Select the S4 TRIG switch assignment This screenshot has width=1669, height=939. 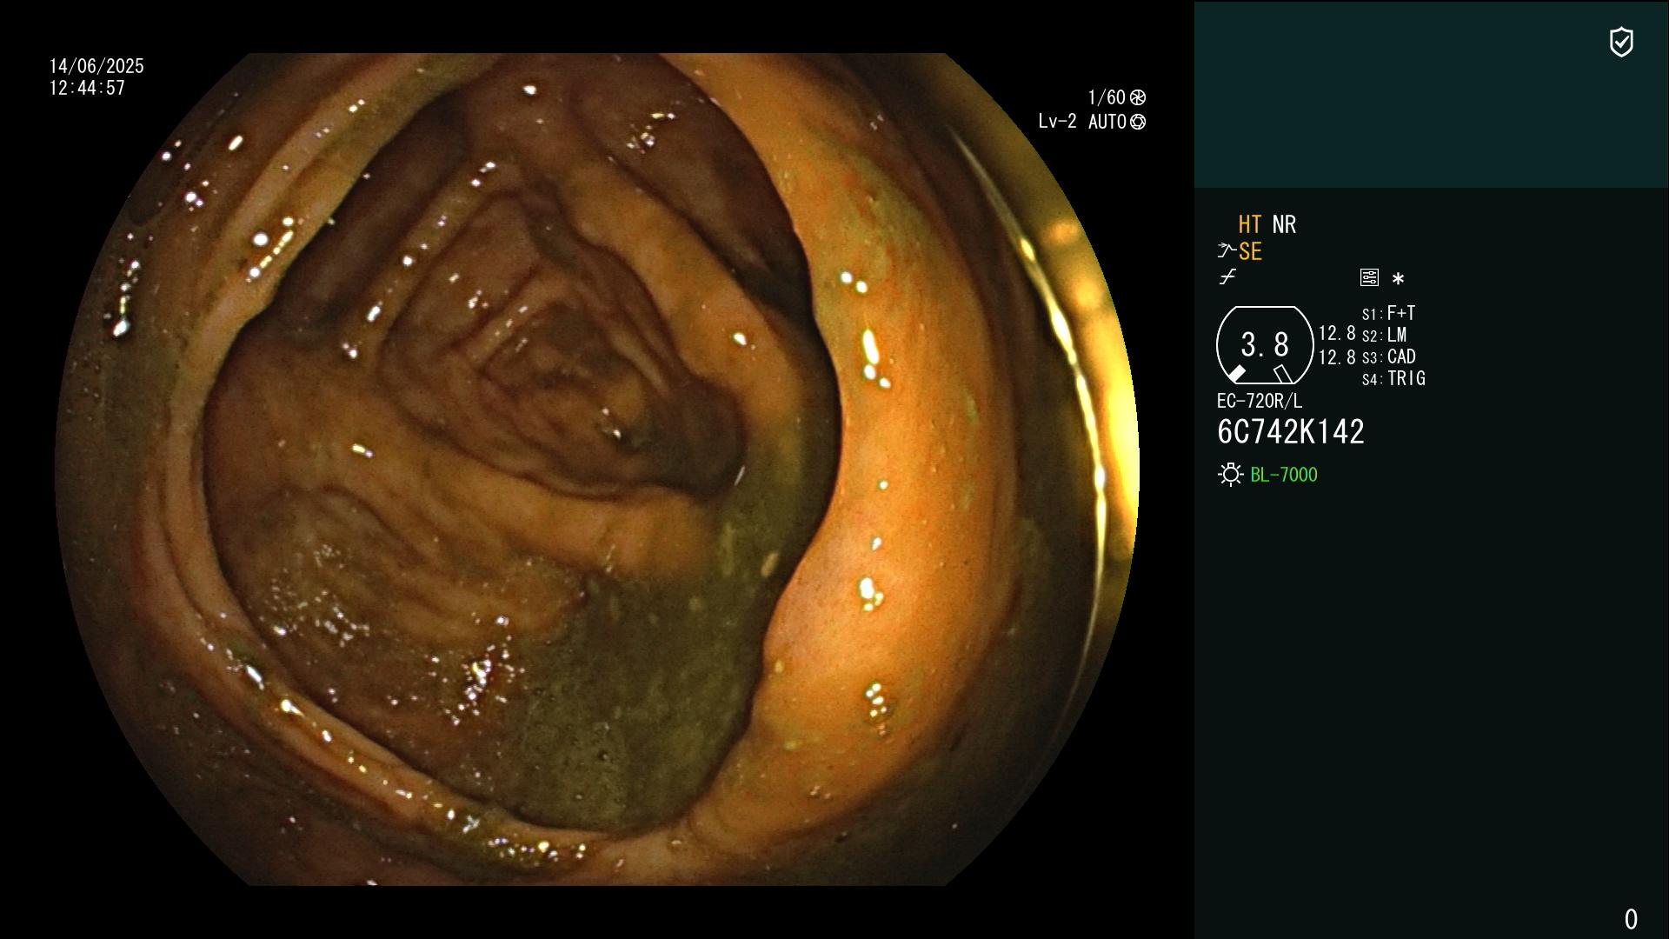point(1393,378)
